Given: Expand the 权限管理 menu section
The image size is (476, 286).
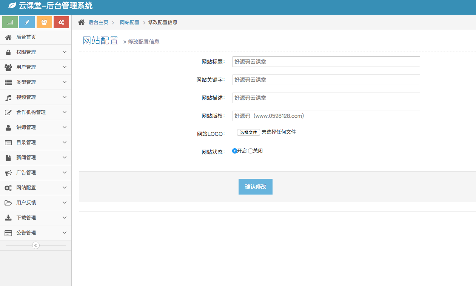Looking at the screenshot, I should point(36,52).
